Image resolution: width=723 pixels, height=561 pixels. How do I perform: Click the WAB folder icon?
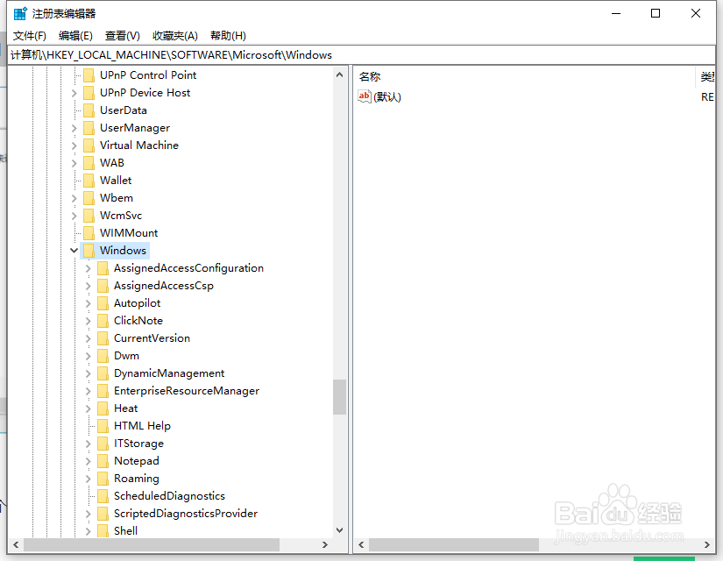(x=89, y=163)
